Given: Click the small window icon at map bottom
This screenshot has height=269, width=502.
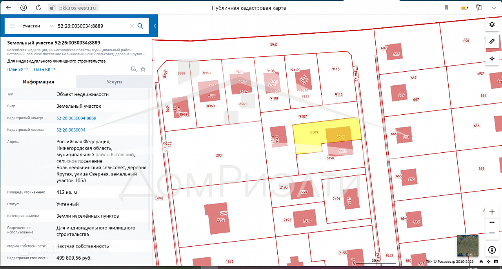Looking at the screenshot, I should (495, 262).
